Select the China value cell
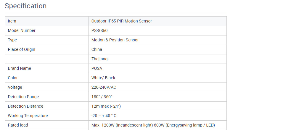The width and height of the screenshot is (283, 136). pos(97,49)
